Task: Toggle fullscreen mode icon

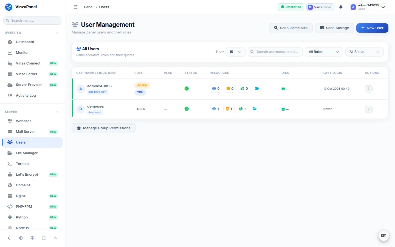Action: coord(44,238)
